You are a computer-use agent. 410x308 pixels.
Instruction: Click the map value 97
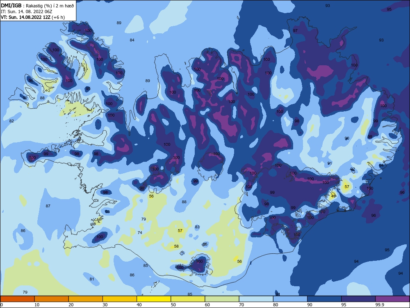pyautogui.click(x=295, y=31)
